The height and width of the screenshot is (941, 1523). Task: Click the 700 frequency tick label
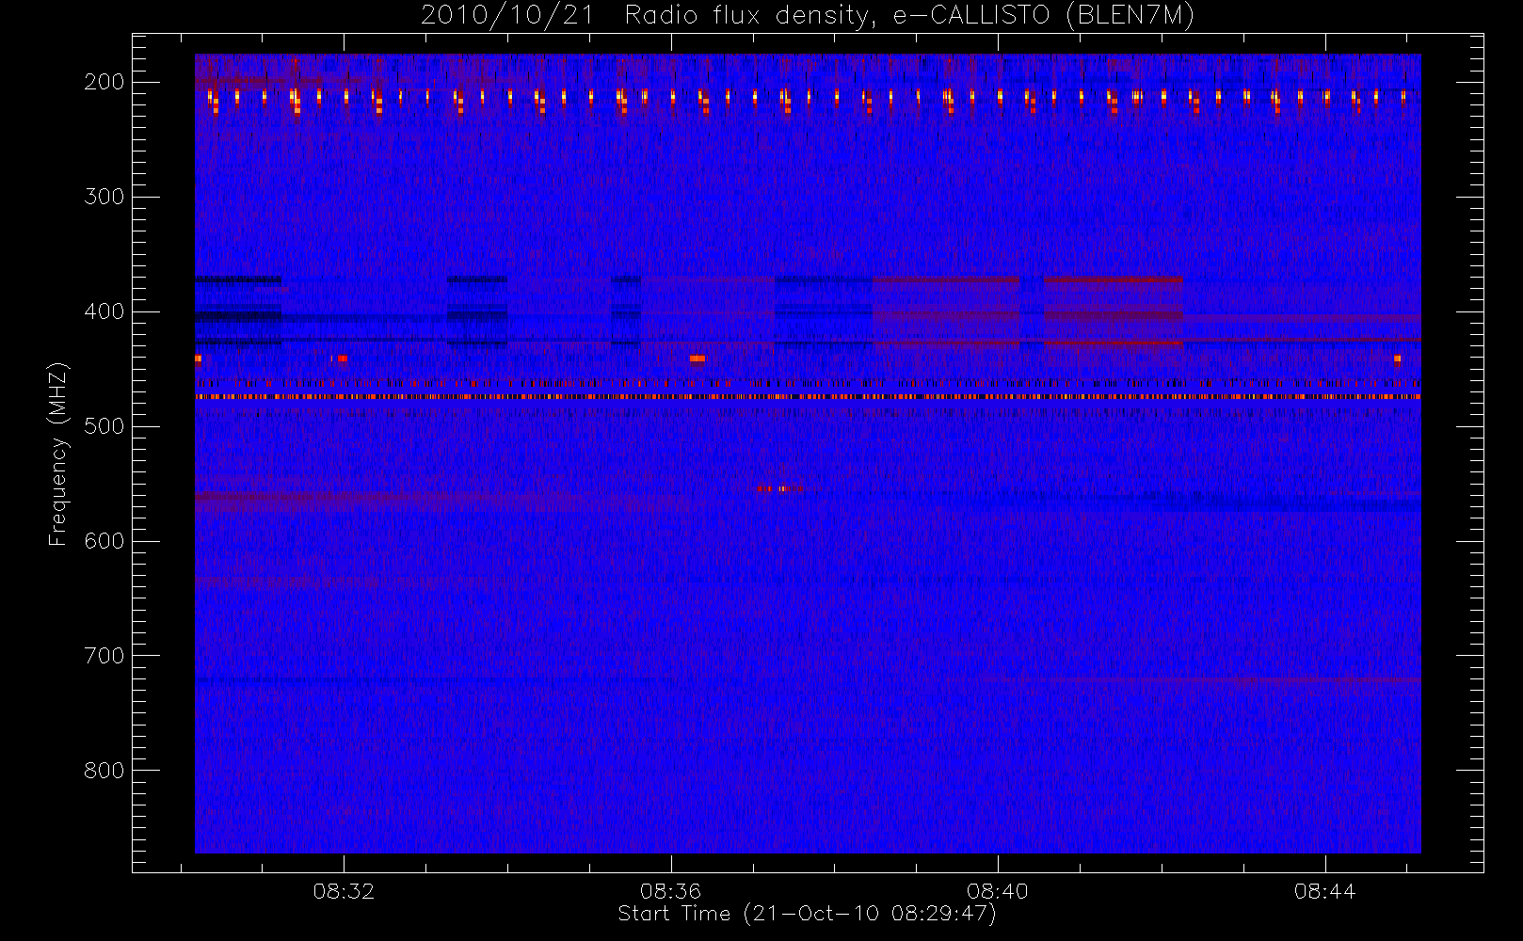[x=104, y=656]
